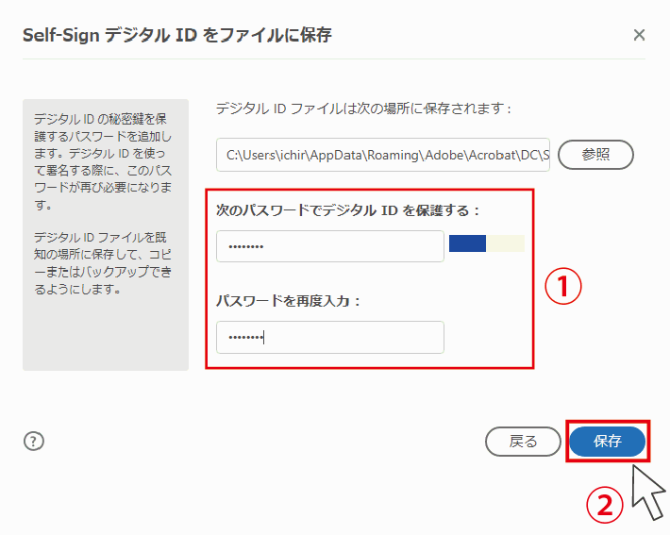Click the label パスワードを再度入力
Screen dimensions: 670x535
point(288,301)
